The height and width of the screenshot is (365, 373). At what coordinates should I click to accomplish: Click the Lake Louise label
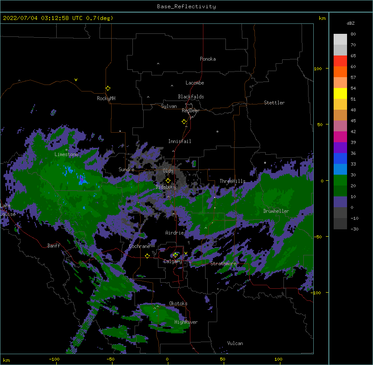[8, 210]
